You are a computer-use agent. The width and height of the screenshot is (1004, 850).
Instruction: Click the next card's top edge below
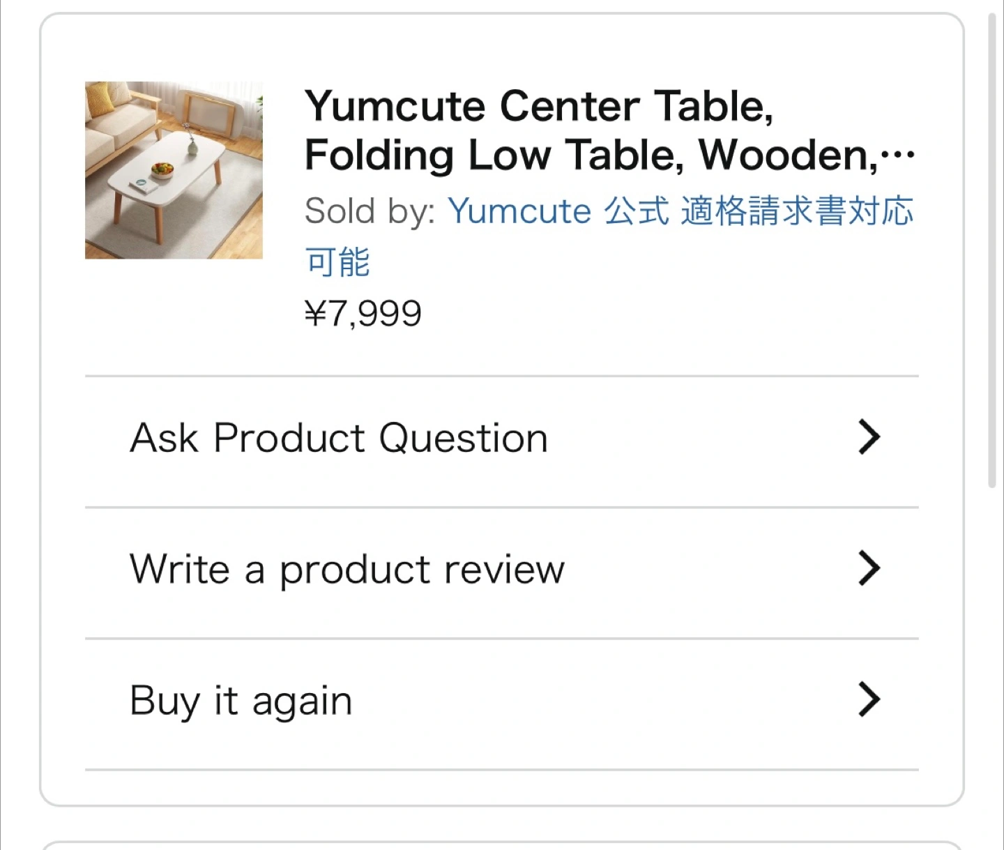[x=502, y=844]
